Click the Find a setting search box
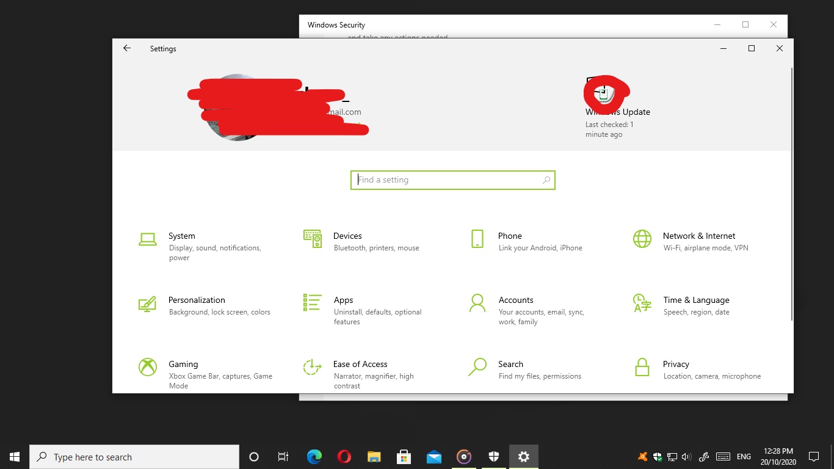 [453, 180]
